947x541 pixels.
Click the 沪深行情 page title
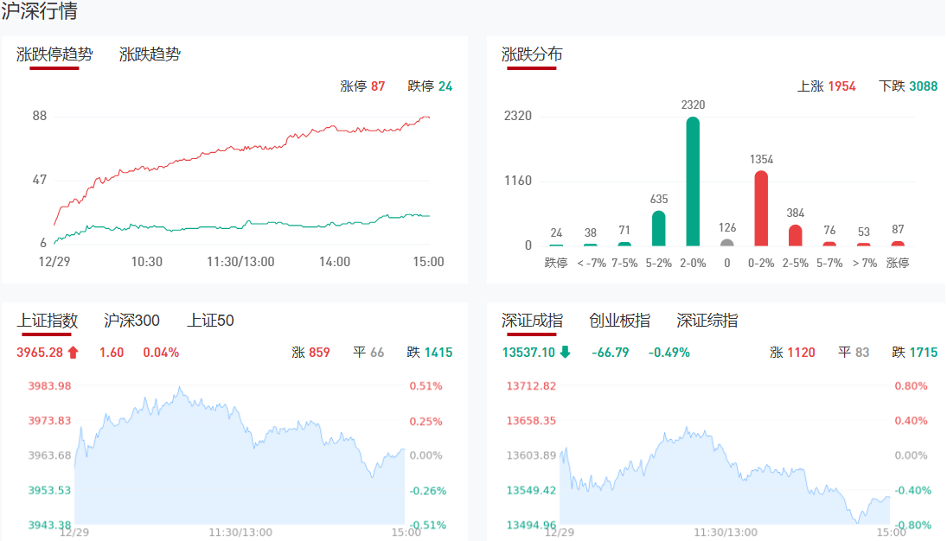tap(39, 12)
